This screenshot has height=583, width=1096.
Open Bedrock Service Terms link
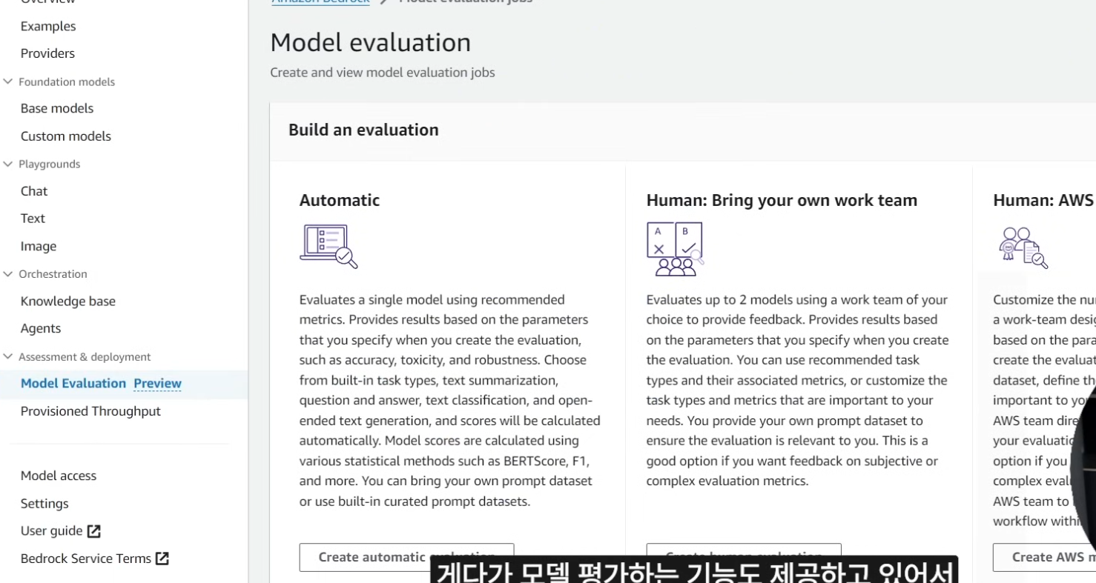tap(86, 559)
